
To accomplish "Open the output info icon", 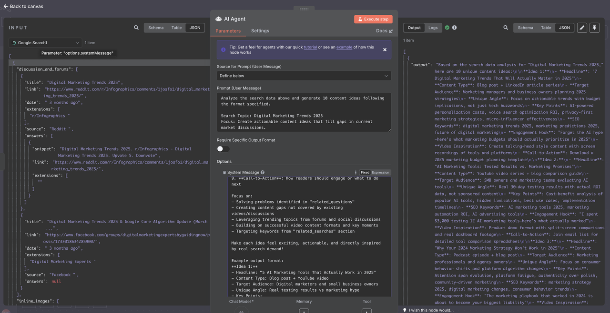I will point(454,28).
